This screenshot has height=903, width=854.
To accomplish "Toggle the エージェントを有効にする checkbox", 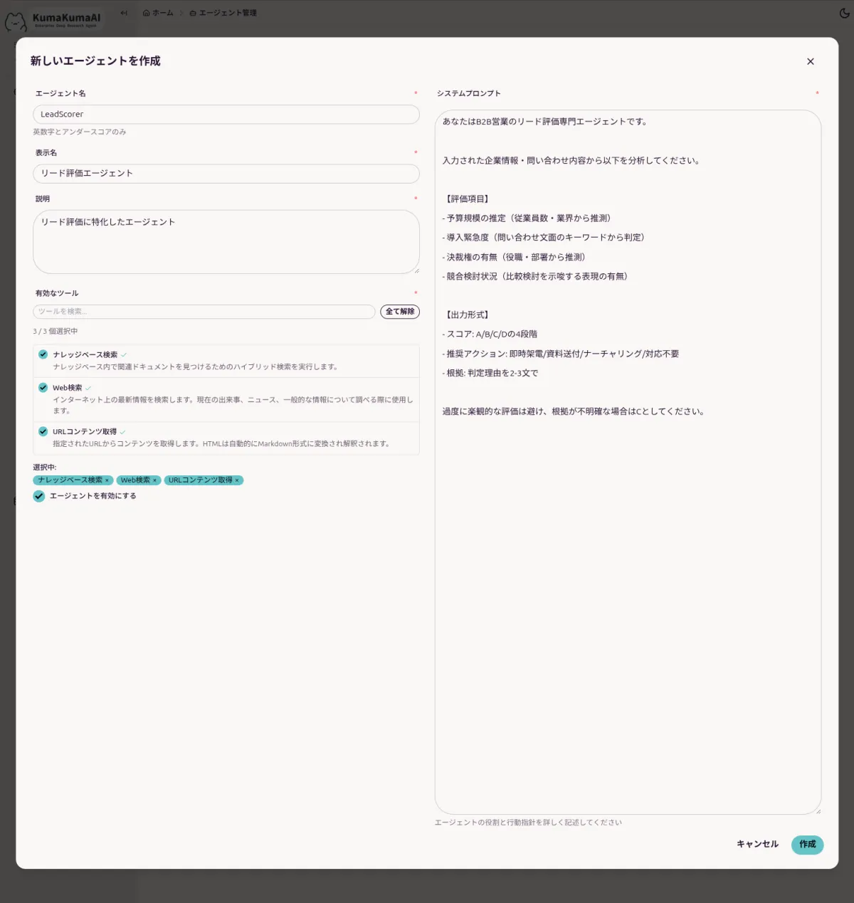I will tap(39, 496).
